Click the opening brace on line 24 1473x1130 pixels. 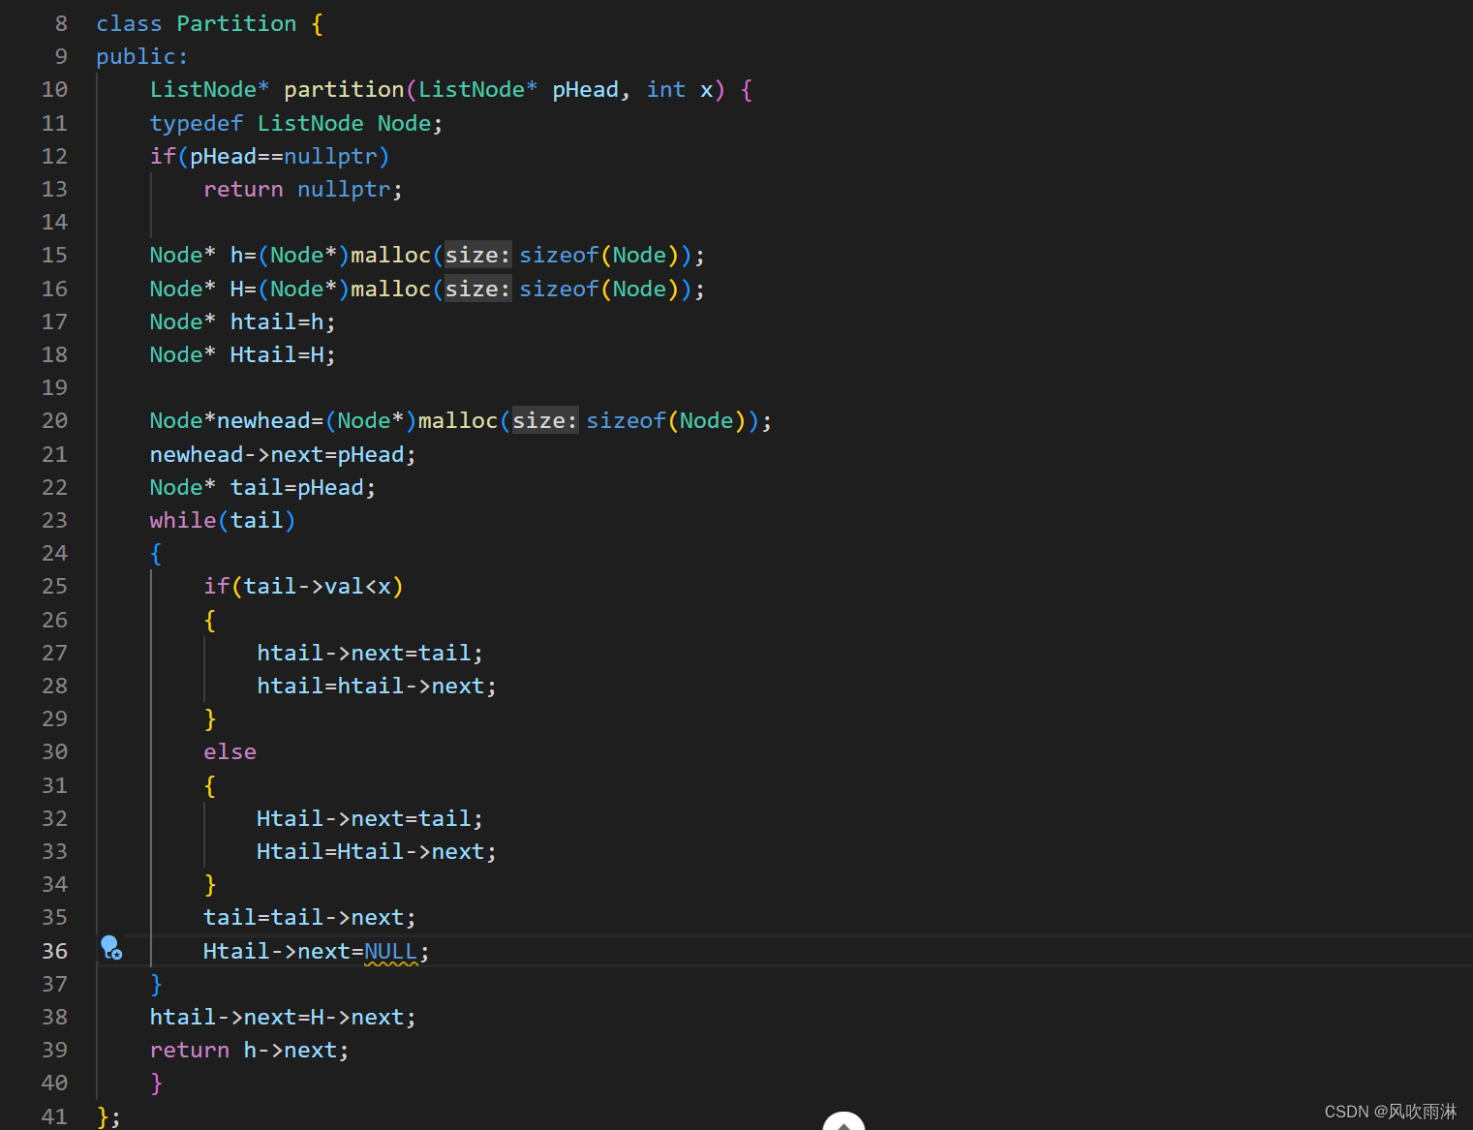[156, 553]
